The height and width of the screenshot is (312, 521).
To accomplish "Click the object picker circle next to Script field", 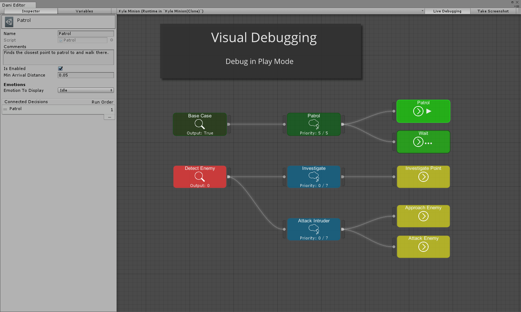I will pos(112,40).
